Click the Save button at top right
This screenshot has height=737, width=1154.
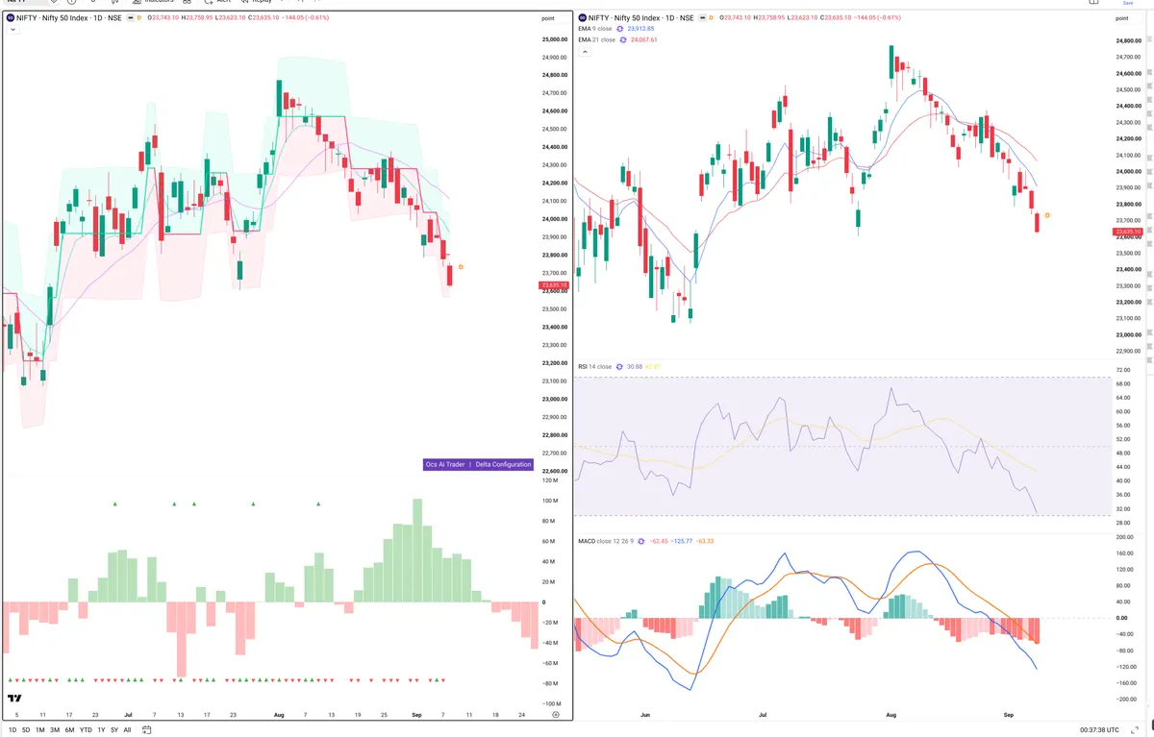pos(1128,3)
